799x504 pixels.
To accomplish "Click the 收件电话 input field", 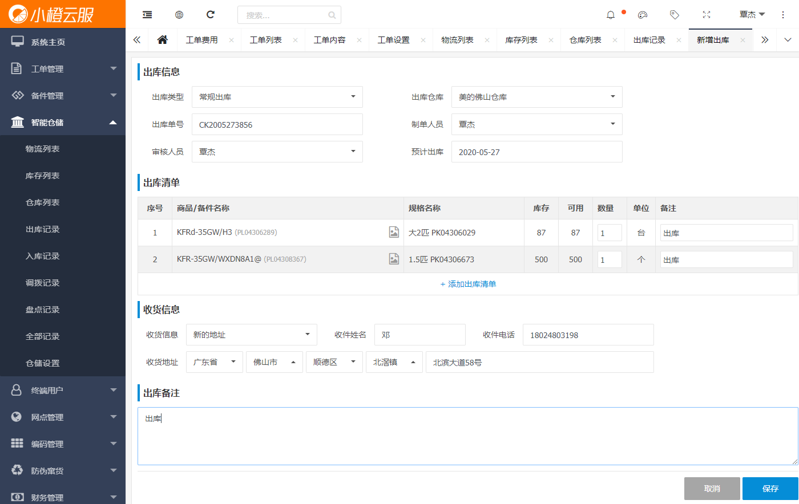I will [x=588, y=335].
